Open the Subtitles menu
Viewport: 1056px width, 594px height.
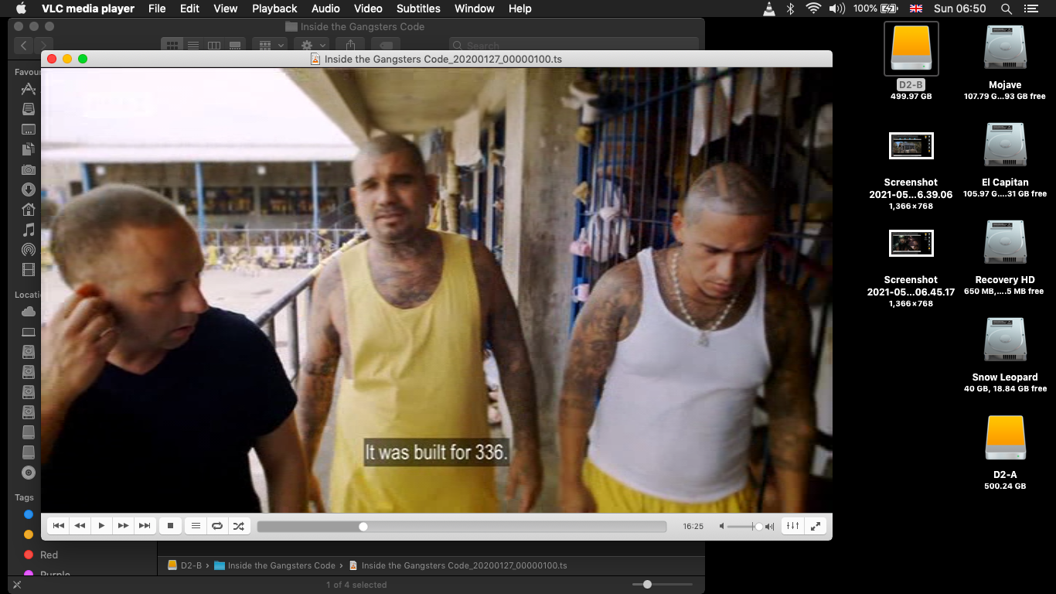[418, 9]
